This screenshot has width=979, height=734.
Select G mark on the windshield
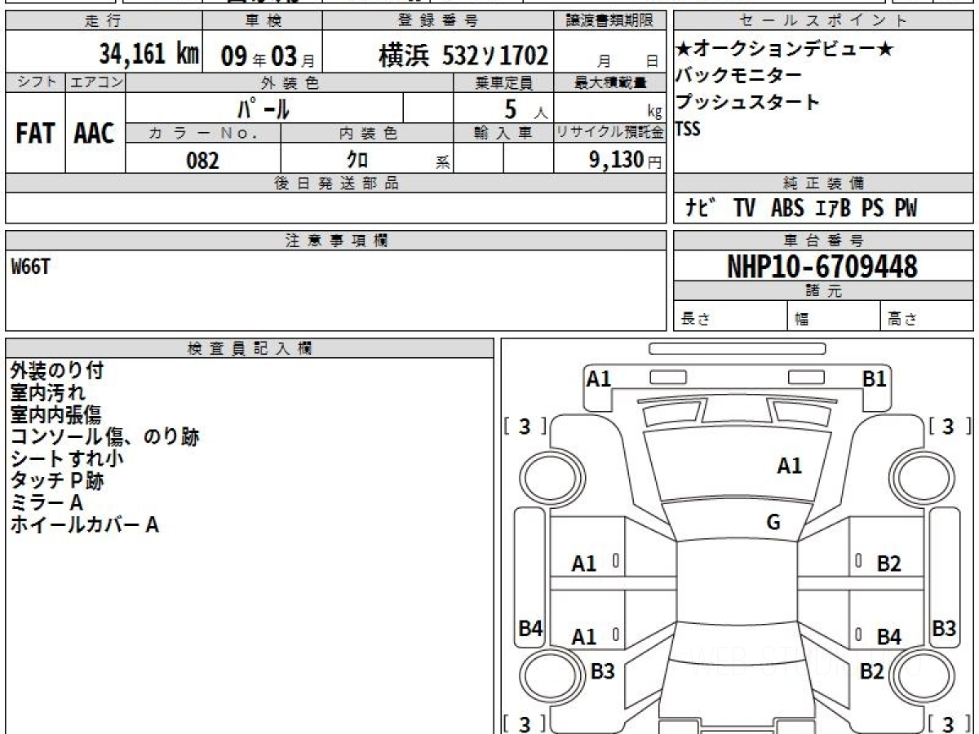point(773,523)
